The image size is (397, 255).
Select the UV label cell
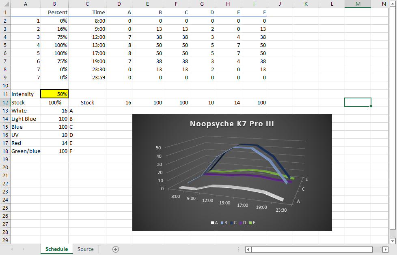pos(26,135)
